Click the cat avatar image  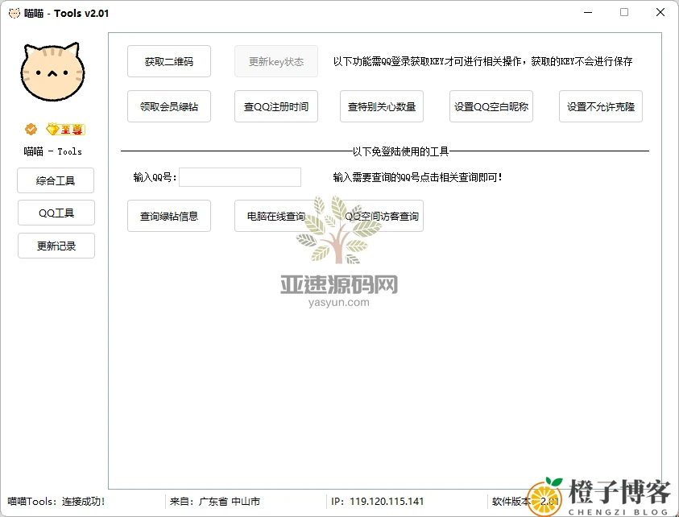pos(52,72)
